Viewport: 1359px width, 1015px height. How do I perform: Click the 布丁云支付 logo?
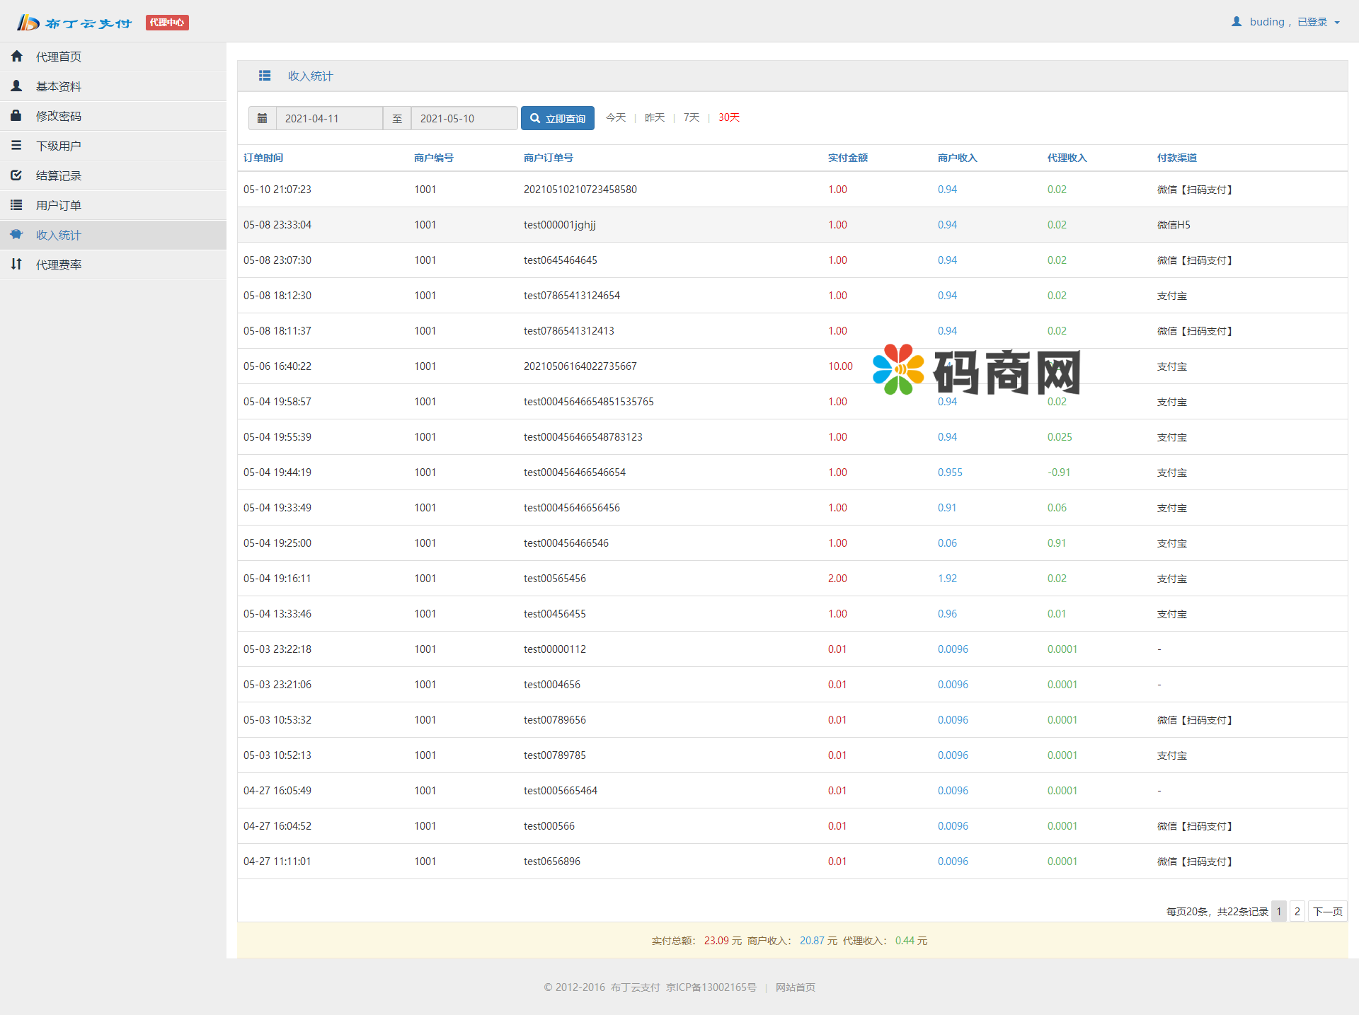pyautogui.click(x=75, y=23)
